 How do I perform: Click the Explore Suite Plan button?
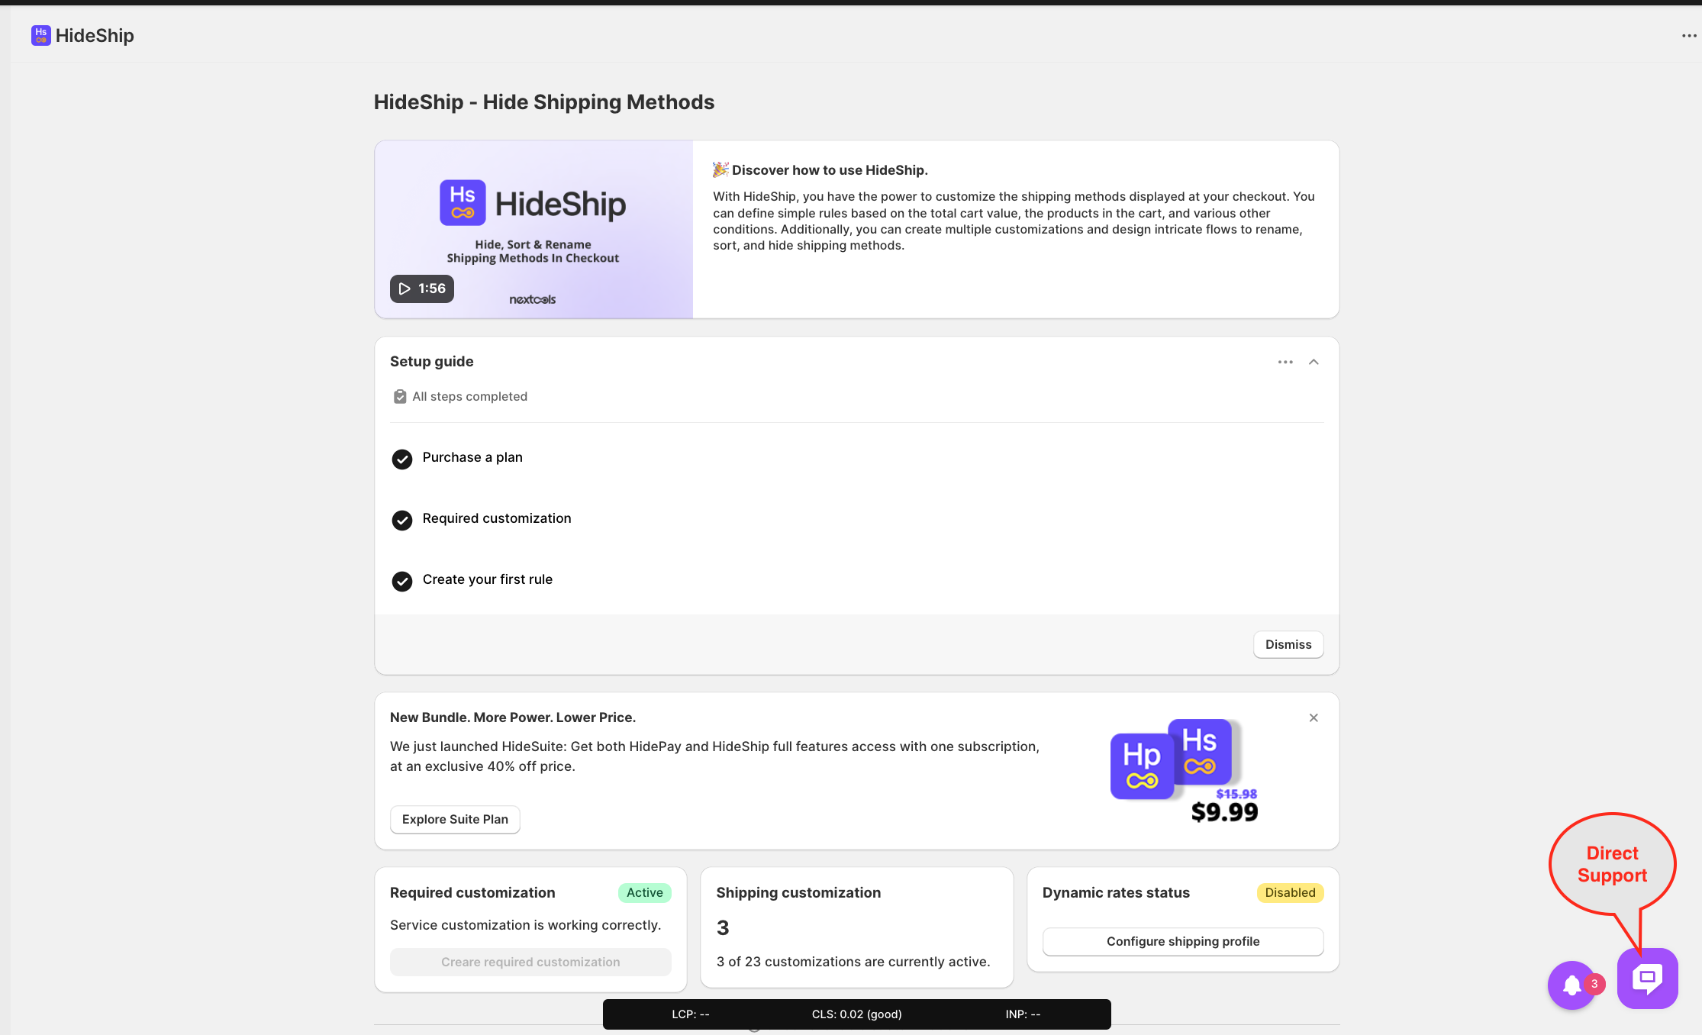click(x=455, y=819)
